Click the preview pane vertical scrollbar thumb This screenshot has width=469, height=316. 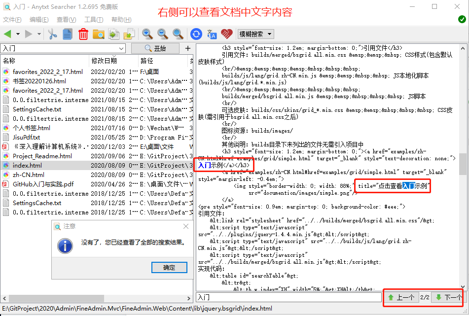point(463,164)
